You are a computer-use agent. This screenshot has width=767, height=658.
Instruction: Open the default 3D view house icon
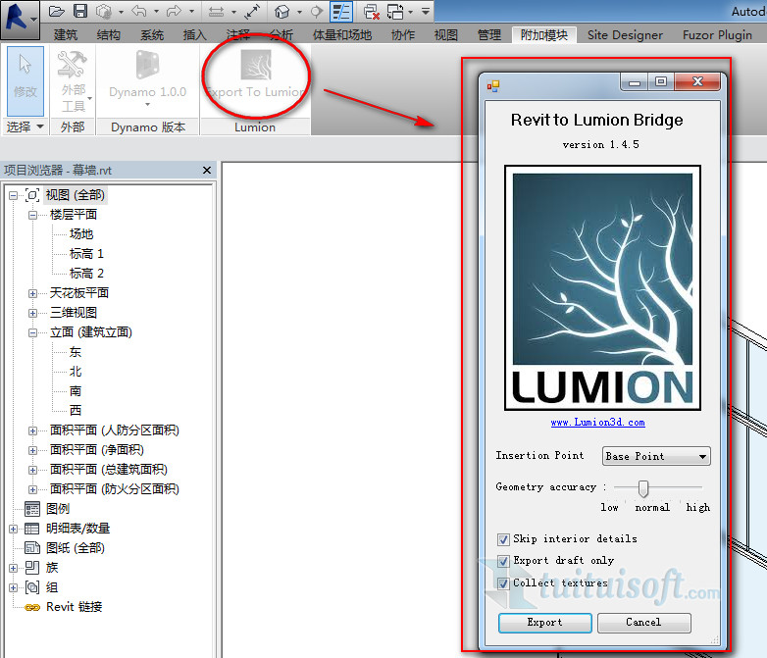pyautogui.click(x=282, y=12)
